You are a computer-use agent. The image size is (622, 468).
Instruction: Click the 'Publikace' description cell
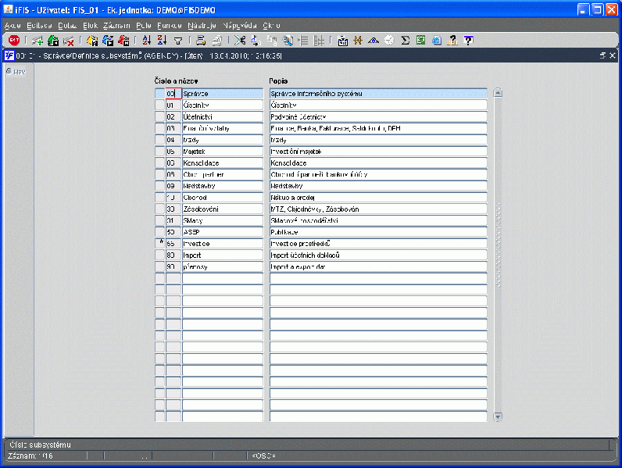pos(378,231)
